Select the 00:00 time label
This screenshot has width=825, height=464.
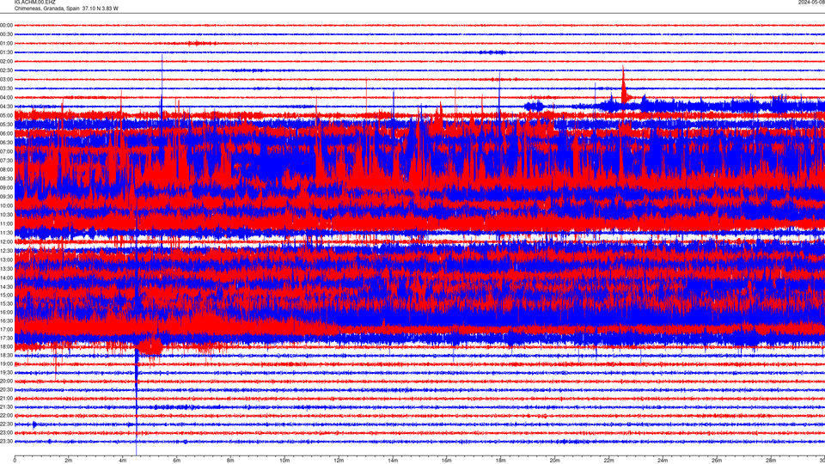pyautogui.click(x=6, y=25)
